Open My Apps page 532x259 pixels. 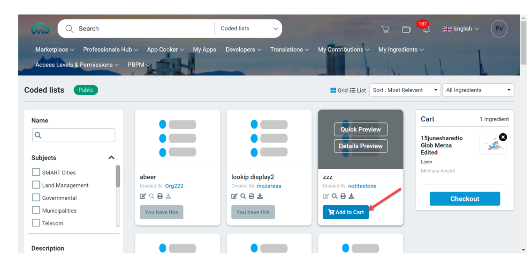click(x=205, y=50)
